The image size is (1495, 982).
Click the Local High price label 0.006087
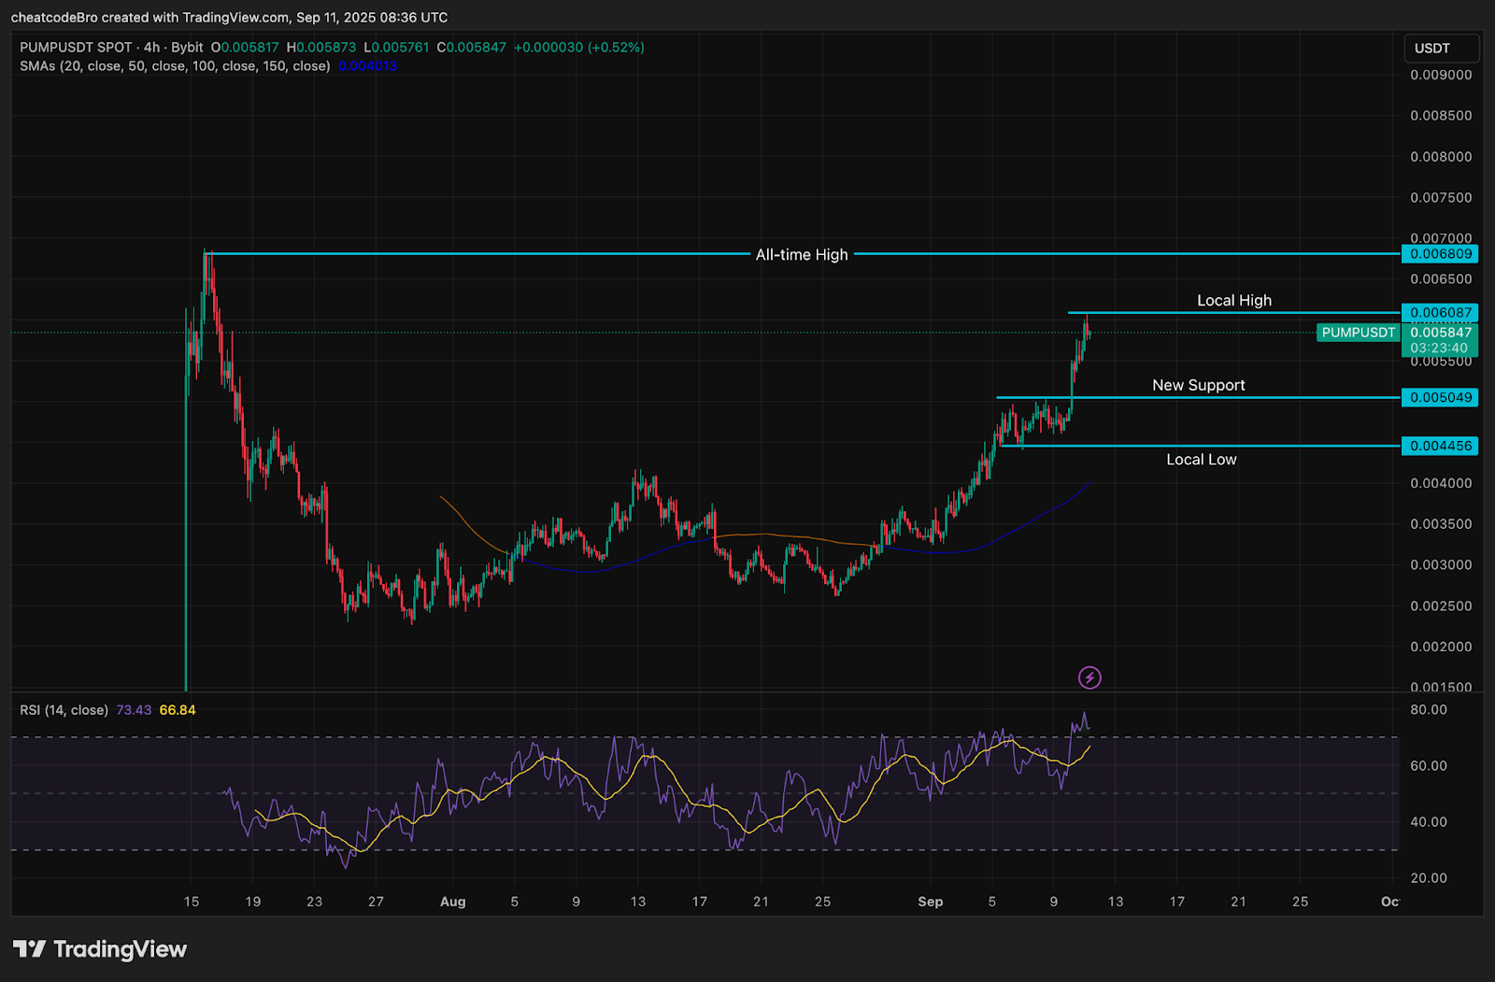1438,312
